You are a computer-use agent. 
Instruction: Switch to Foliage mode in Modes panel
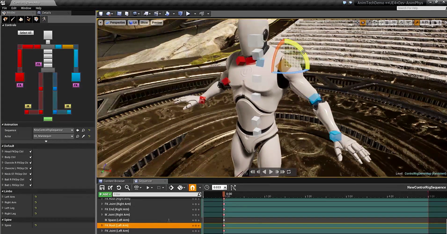[28, 19]
